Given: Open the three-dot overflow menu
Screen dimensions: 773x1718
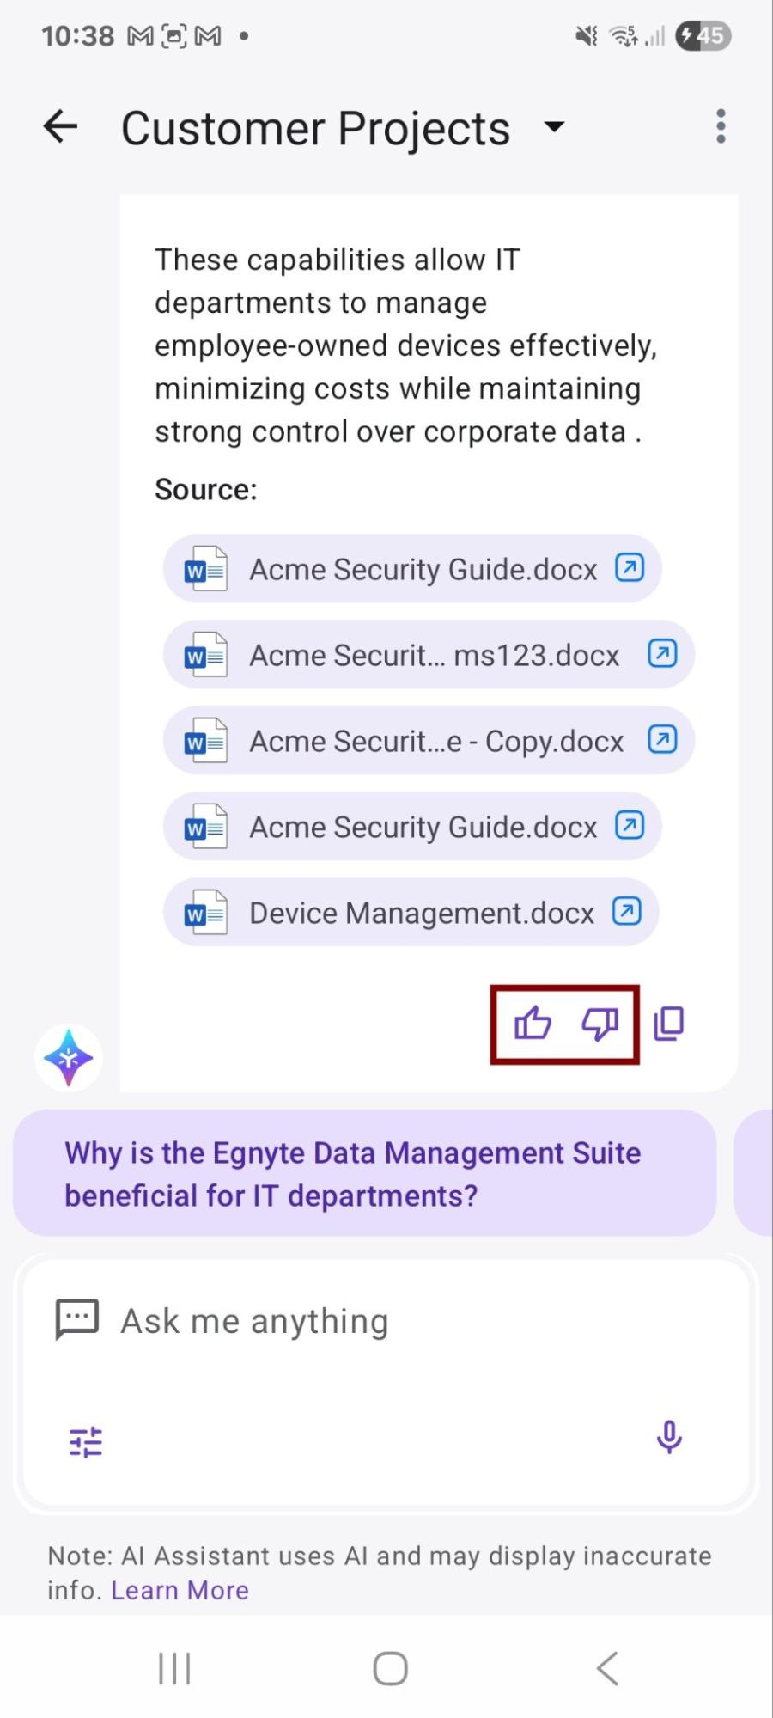Looking at the screenshot, I should [721, 127].
